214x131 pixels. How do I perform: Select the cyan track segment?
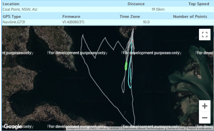coord(130,76)
